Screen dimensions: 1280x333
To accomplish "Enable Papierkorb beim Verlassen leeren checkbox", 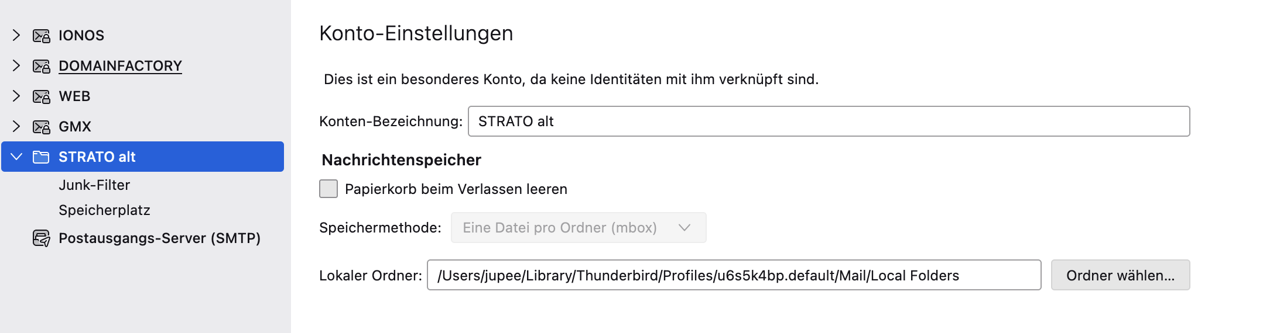I will tap(328, 189).
